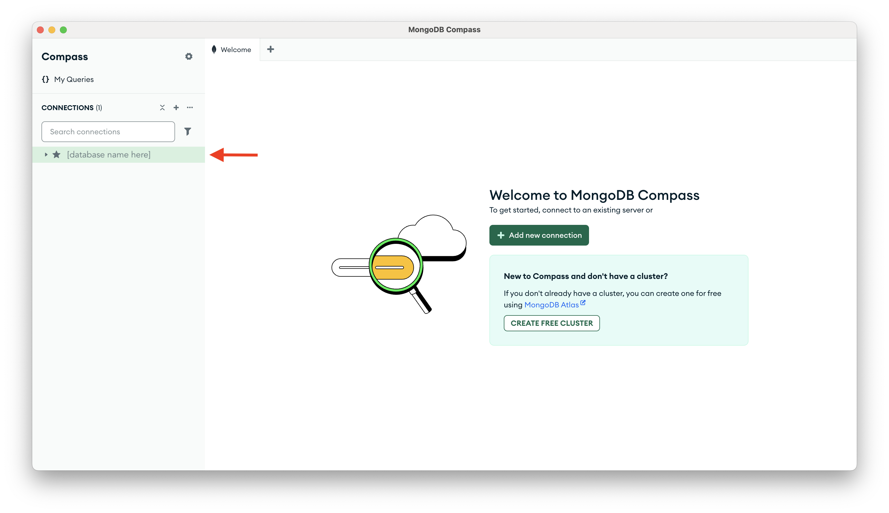This screenshot has height=513, width=889.
Task: Open MongoDB Atlas link
Action: tap(552, 305)
